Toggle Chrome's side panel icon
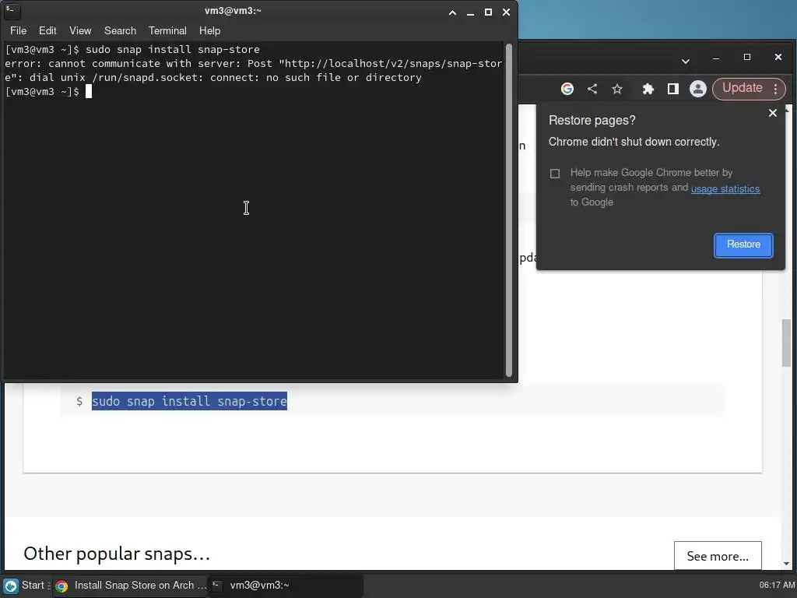The image size is (797, 598). (673, 89)
